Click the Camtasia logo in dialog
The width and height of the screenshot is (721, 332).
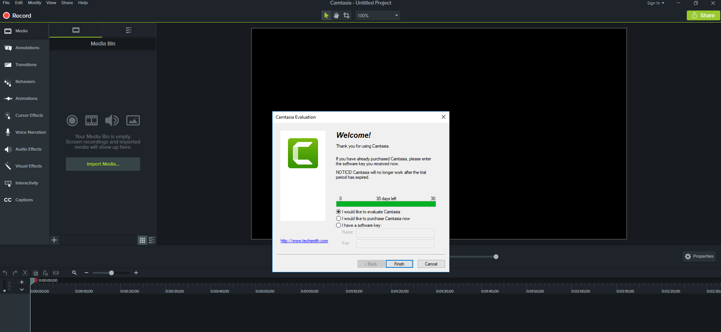tap(303, 153)
